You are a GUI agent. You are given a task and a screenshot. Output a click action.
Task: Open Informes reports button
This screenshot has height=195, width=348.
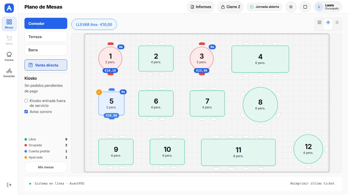click(x=201, y=7)
